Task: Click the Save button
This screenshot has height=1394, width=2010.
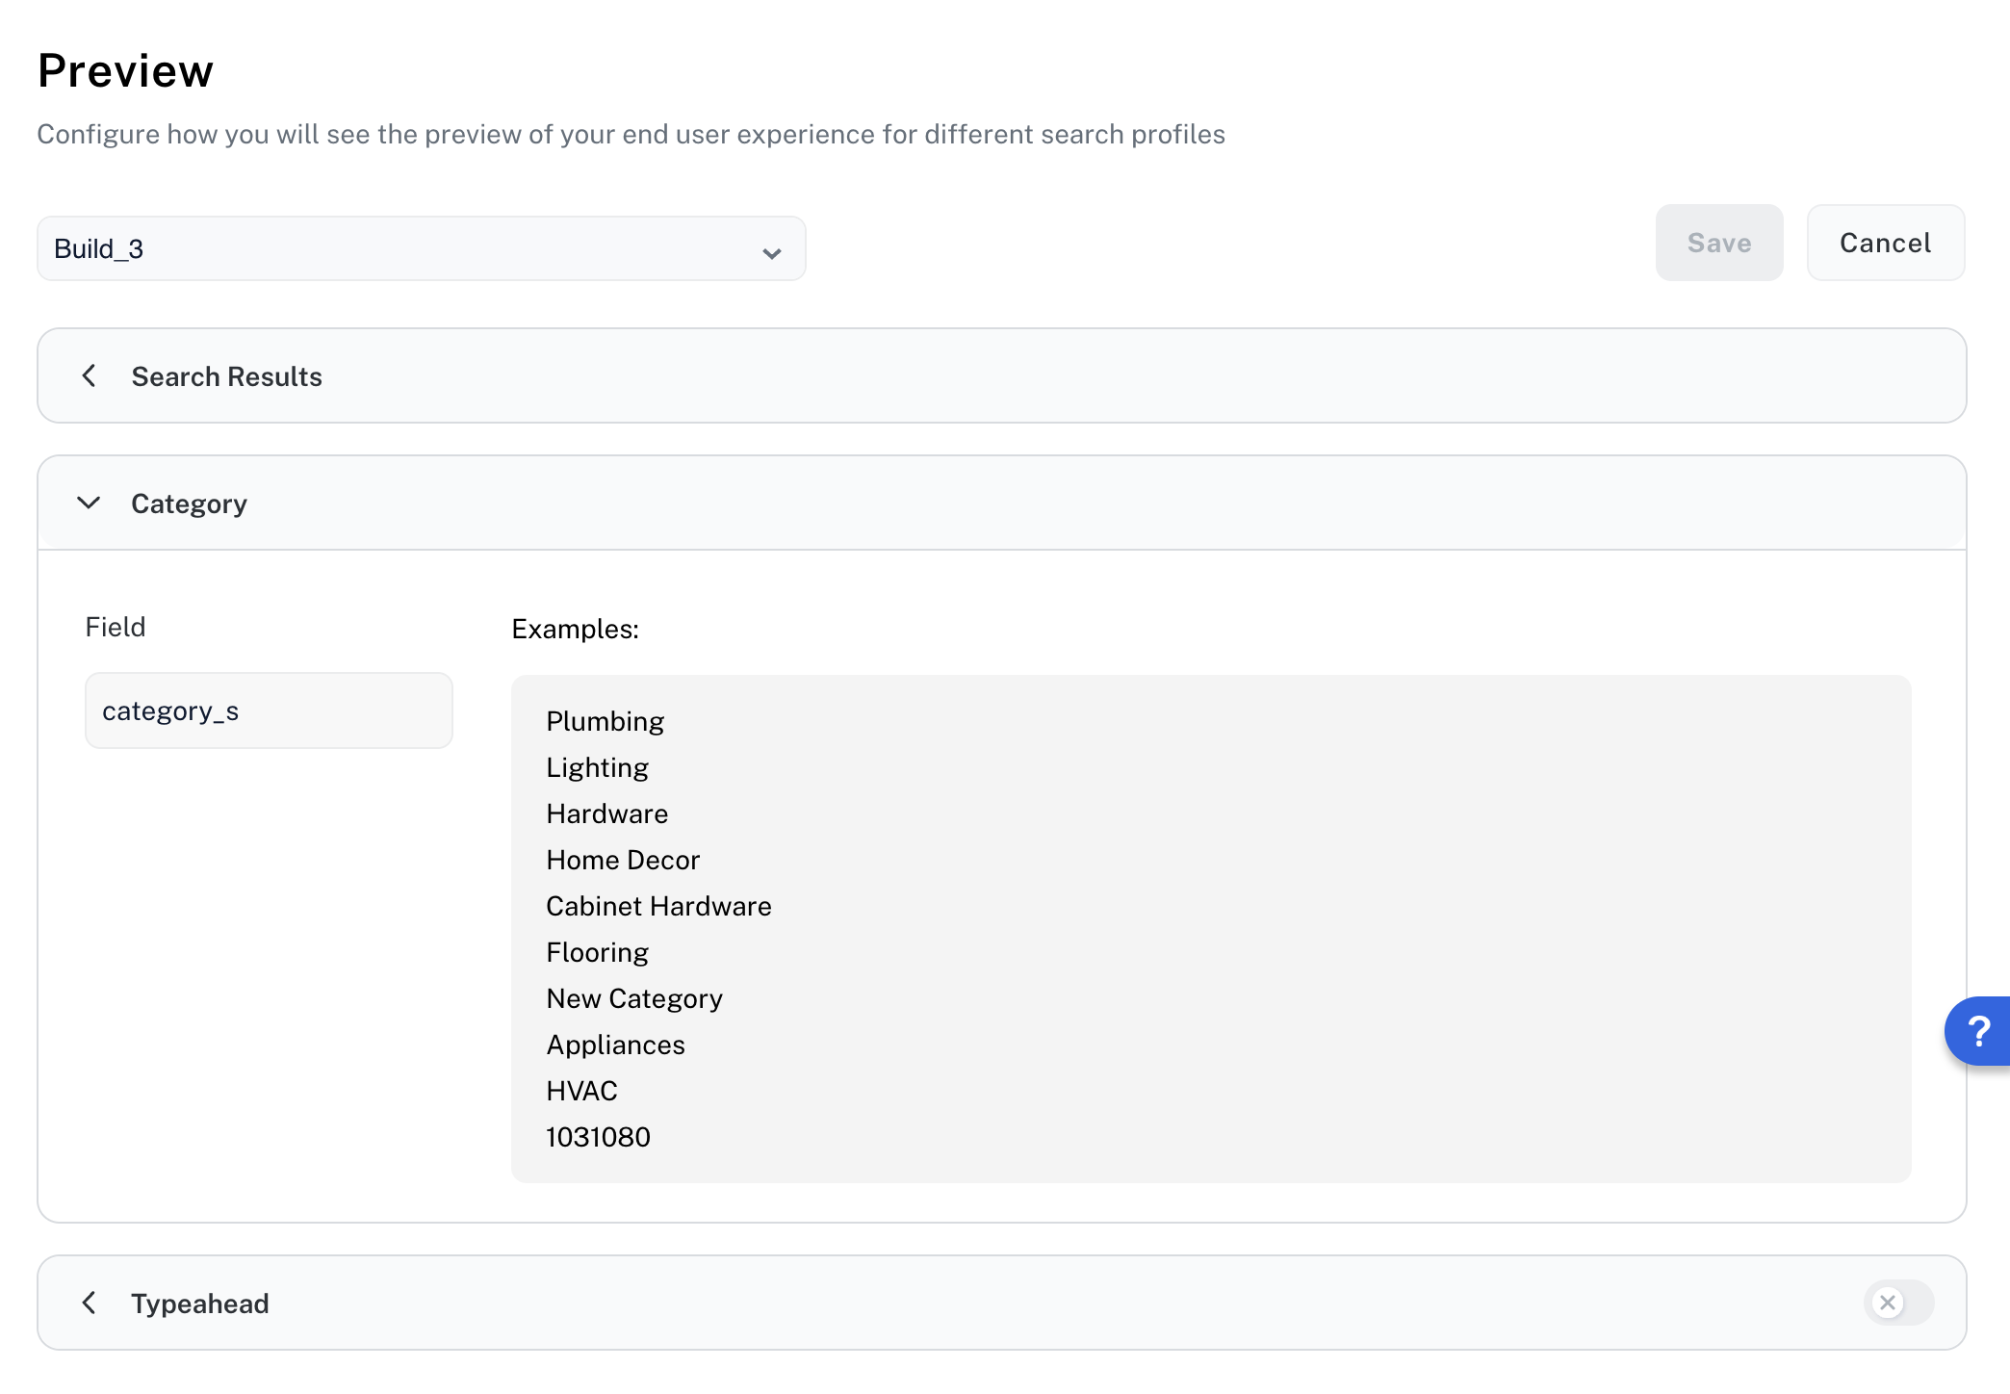Action: (1718, 243)
